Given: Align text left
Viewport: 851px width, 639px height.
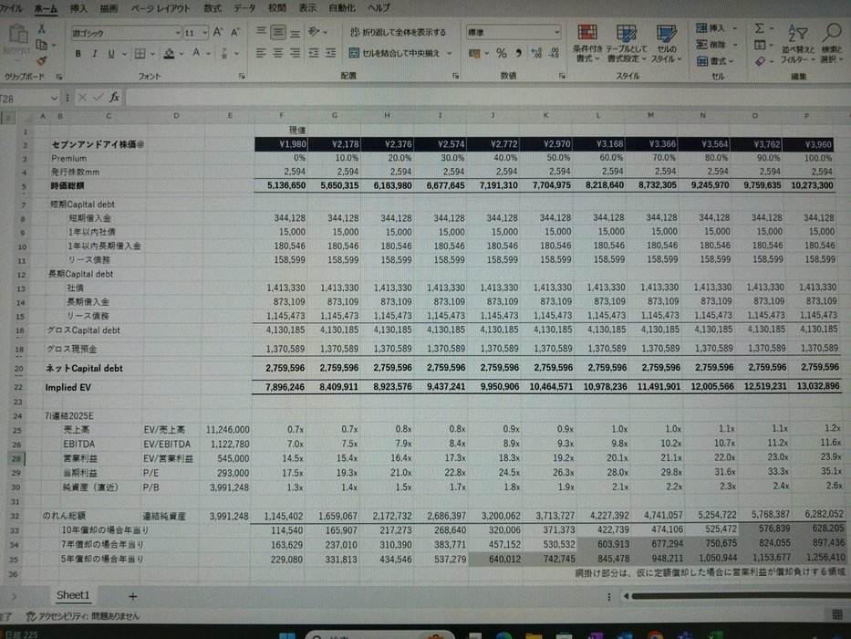Looking at the screenshot, I should point(261,53).
